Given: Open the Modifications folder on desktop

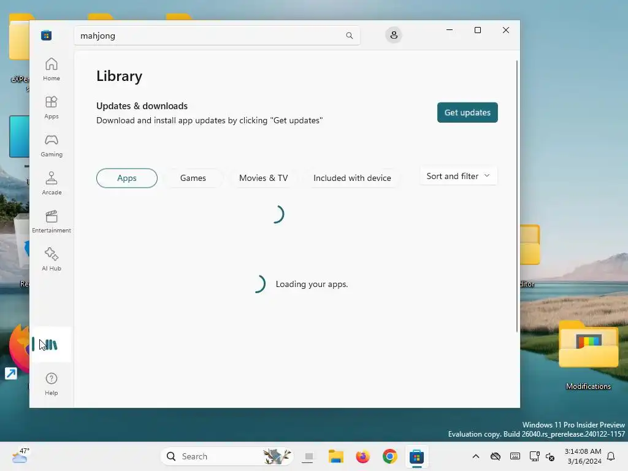Looking at the screenshot, I should pos(588,356).
